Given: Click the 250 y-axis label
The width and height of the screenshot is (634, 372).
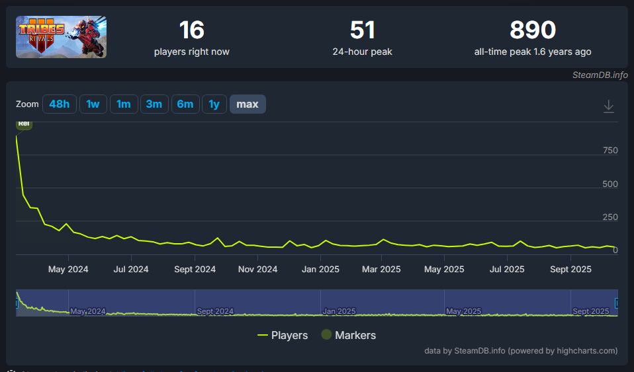Looking at the screenshot, I should click(610, 217).
